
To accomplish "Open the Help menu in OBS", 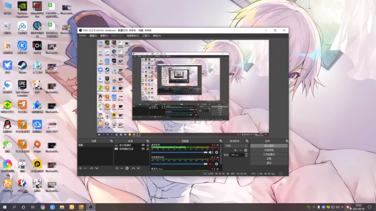I will (157, 36).
